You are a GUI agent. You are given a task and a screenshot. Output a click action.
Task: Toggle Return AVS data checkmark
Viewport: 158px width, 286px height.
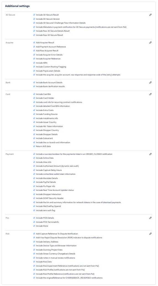click(x=34, y=146)
